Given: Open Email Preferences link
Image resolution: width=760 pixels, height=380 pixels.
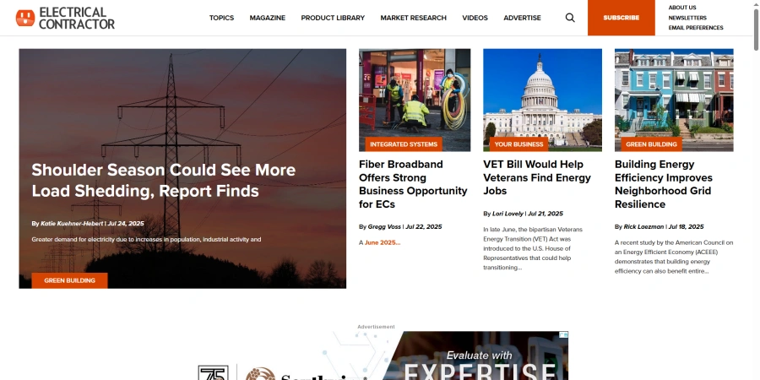Looking at the screenshot, I should [x=696, y=28].
